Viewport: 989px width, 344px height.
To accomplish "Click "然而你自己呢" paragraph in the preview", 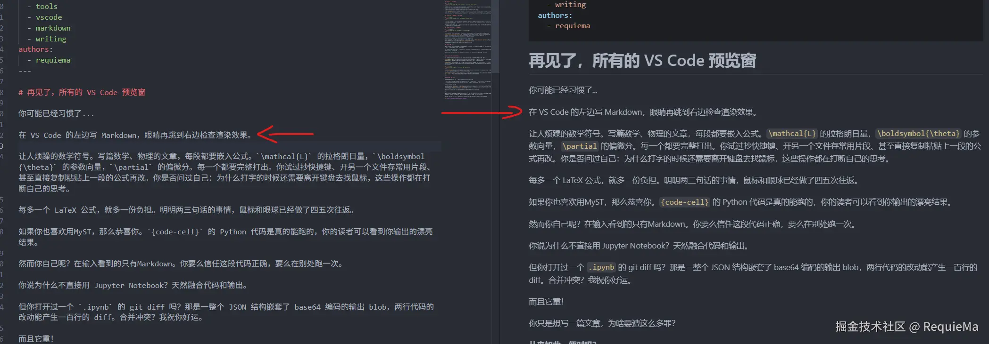I will click(692, 224).
